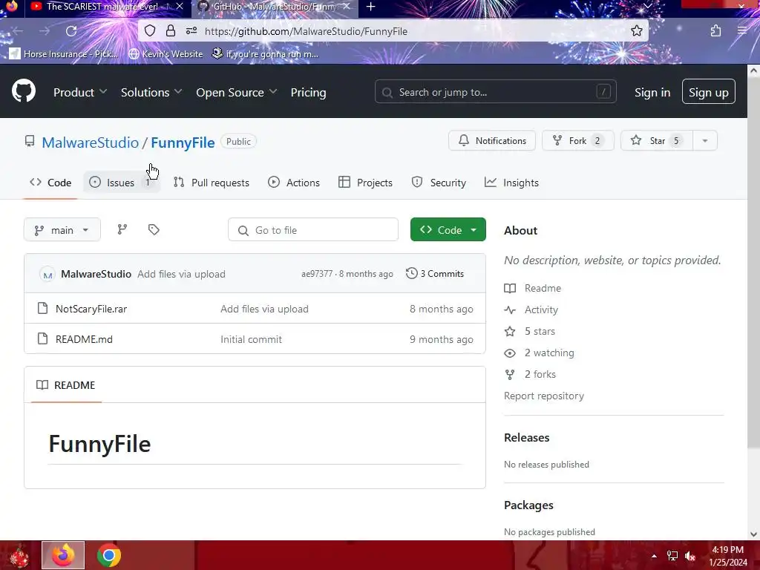Click the MalwareStudio avatar in commit row

pyautogui.click(x=47, y=275)
